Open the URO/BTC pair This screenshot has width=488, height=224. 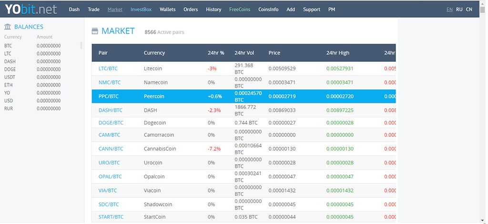click(x=109, y=163)
